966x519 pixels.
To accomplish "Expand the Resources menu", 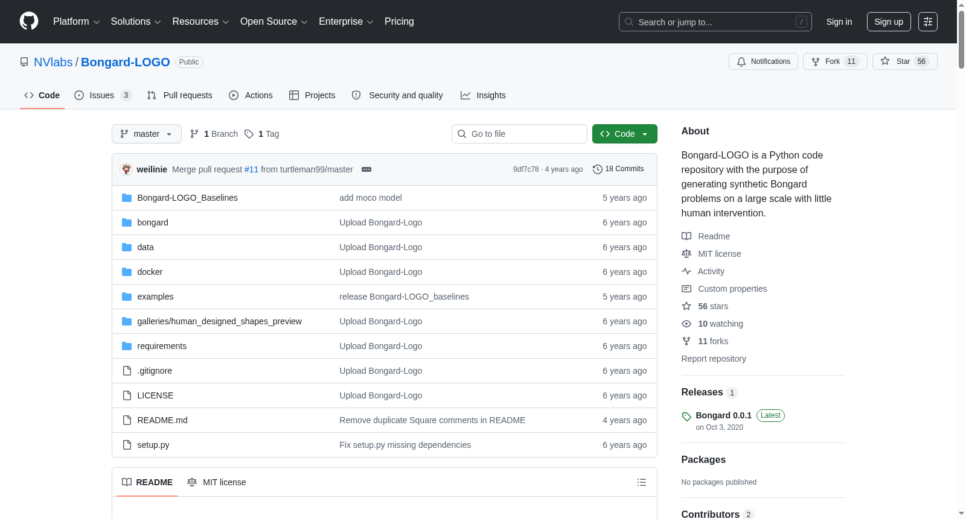I will click(200, 22).
